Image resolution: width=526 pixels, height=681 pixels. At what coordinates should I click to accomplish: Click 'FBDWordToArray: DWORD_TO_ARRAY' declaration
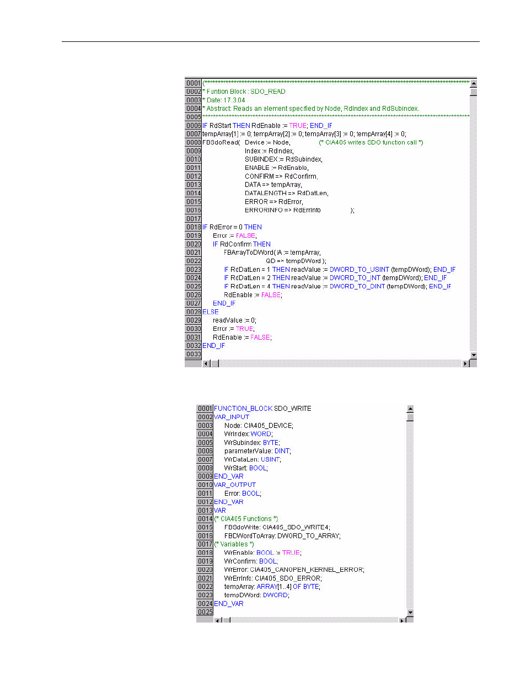pyautogui.click(x=282, y=536)
